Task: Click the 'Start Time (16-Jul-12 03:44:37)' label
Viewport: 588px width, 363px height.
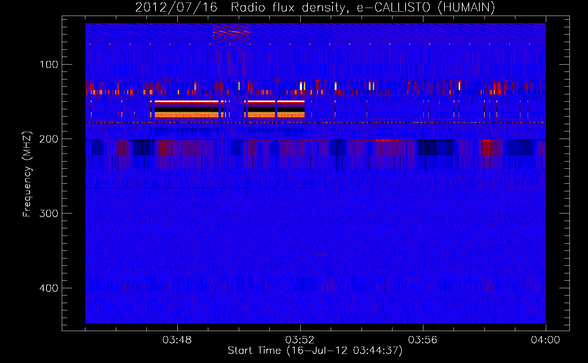Action: [315, 351]
